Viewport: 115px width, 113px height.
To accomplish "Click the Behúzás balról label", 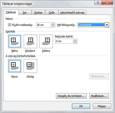I will (x=64, y=36).
